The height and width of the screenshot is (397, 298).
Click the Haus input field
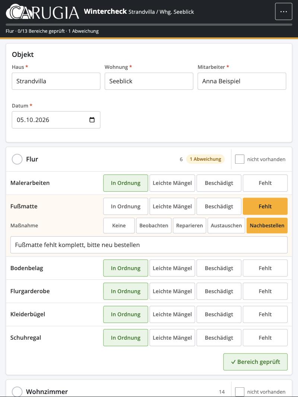(x=56, y=81)
